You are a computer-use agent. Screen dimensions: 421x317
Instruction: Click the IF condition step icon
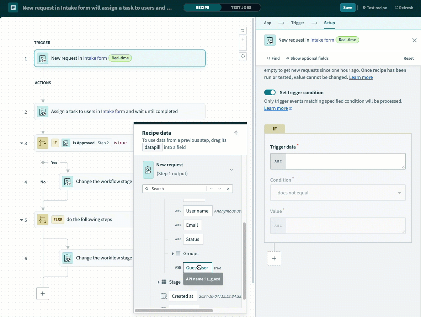pos(43,143)
